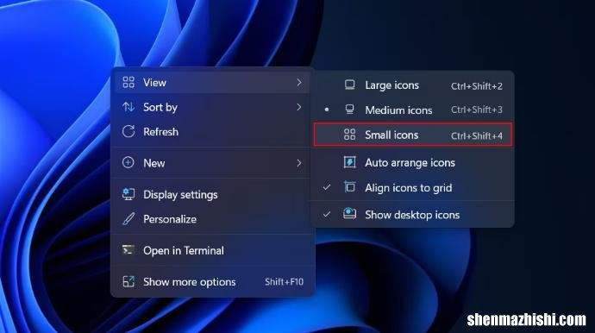Select the Medium icons radio bullet
Viewport: 595px width, 333px height.
coord(327,110)
